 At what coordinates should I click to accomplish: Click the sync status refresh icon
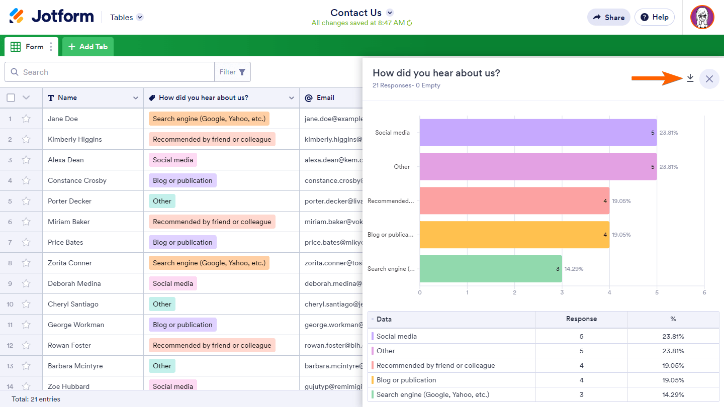click(x=410, y=23)
